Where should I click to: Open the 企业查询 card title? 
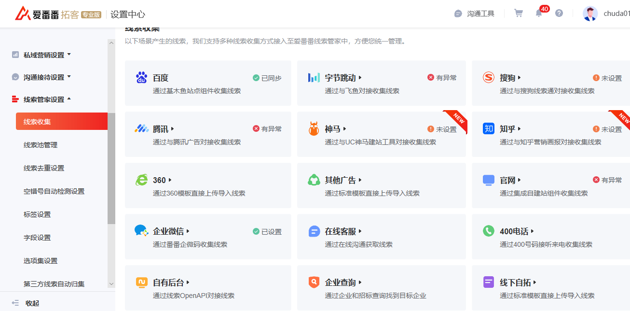coord(340,283)
